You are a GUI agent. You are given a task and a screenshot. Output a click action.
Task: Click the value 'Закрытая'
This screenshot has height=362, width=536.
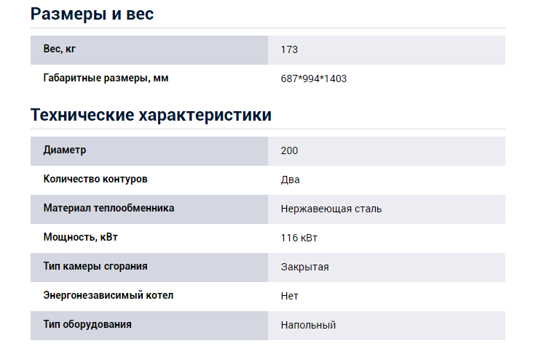[x=305, y=268]
